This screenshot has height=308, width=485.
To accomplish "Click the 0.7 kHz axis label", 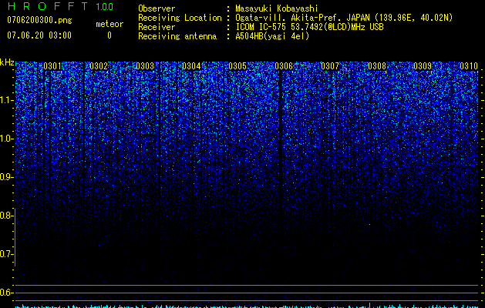I will 5,254.
